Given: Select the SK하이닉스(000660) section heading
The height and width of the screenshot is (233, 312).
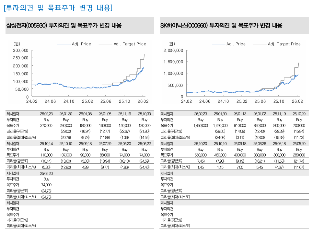Looking at the screenshot, I should (221, 26).
